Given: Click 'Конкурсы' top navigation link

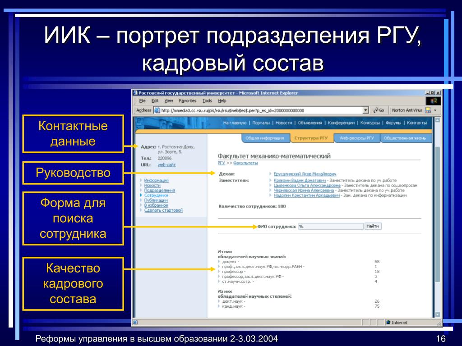Looking at the screenshot, I should click(370, 123).
